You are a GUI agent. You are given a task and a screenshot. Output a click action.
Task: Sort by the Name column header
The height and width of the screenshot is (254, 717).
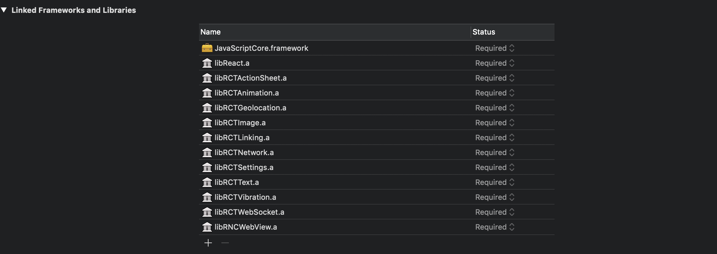pos(335,32)
